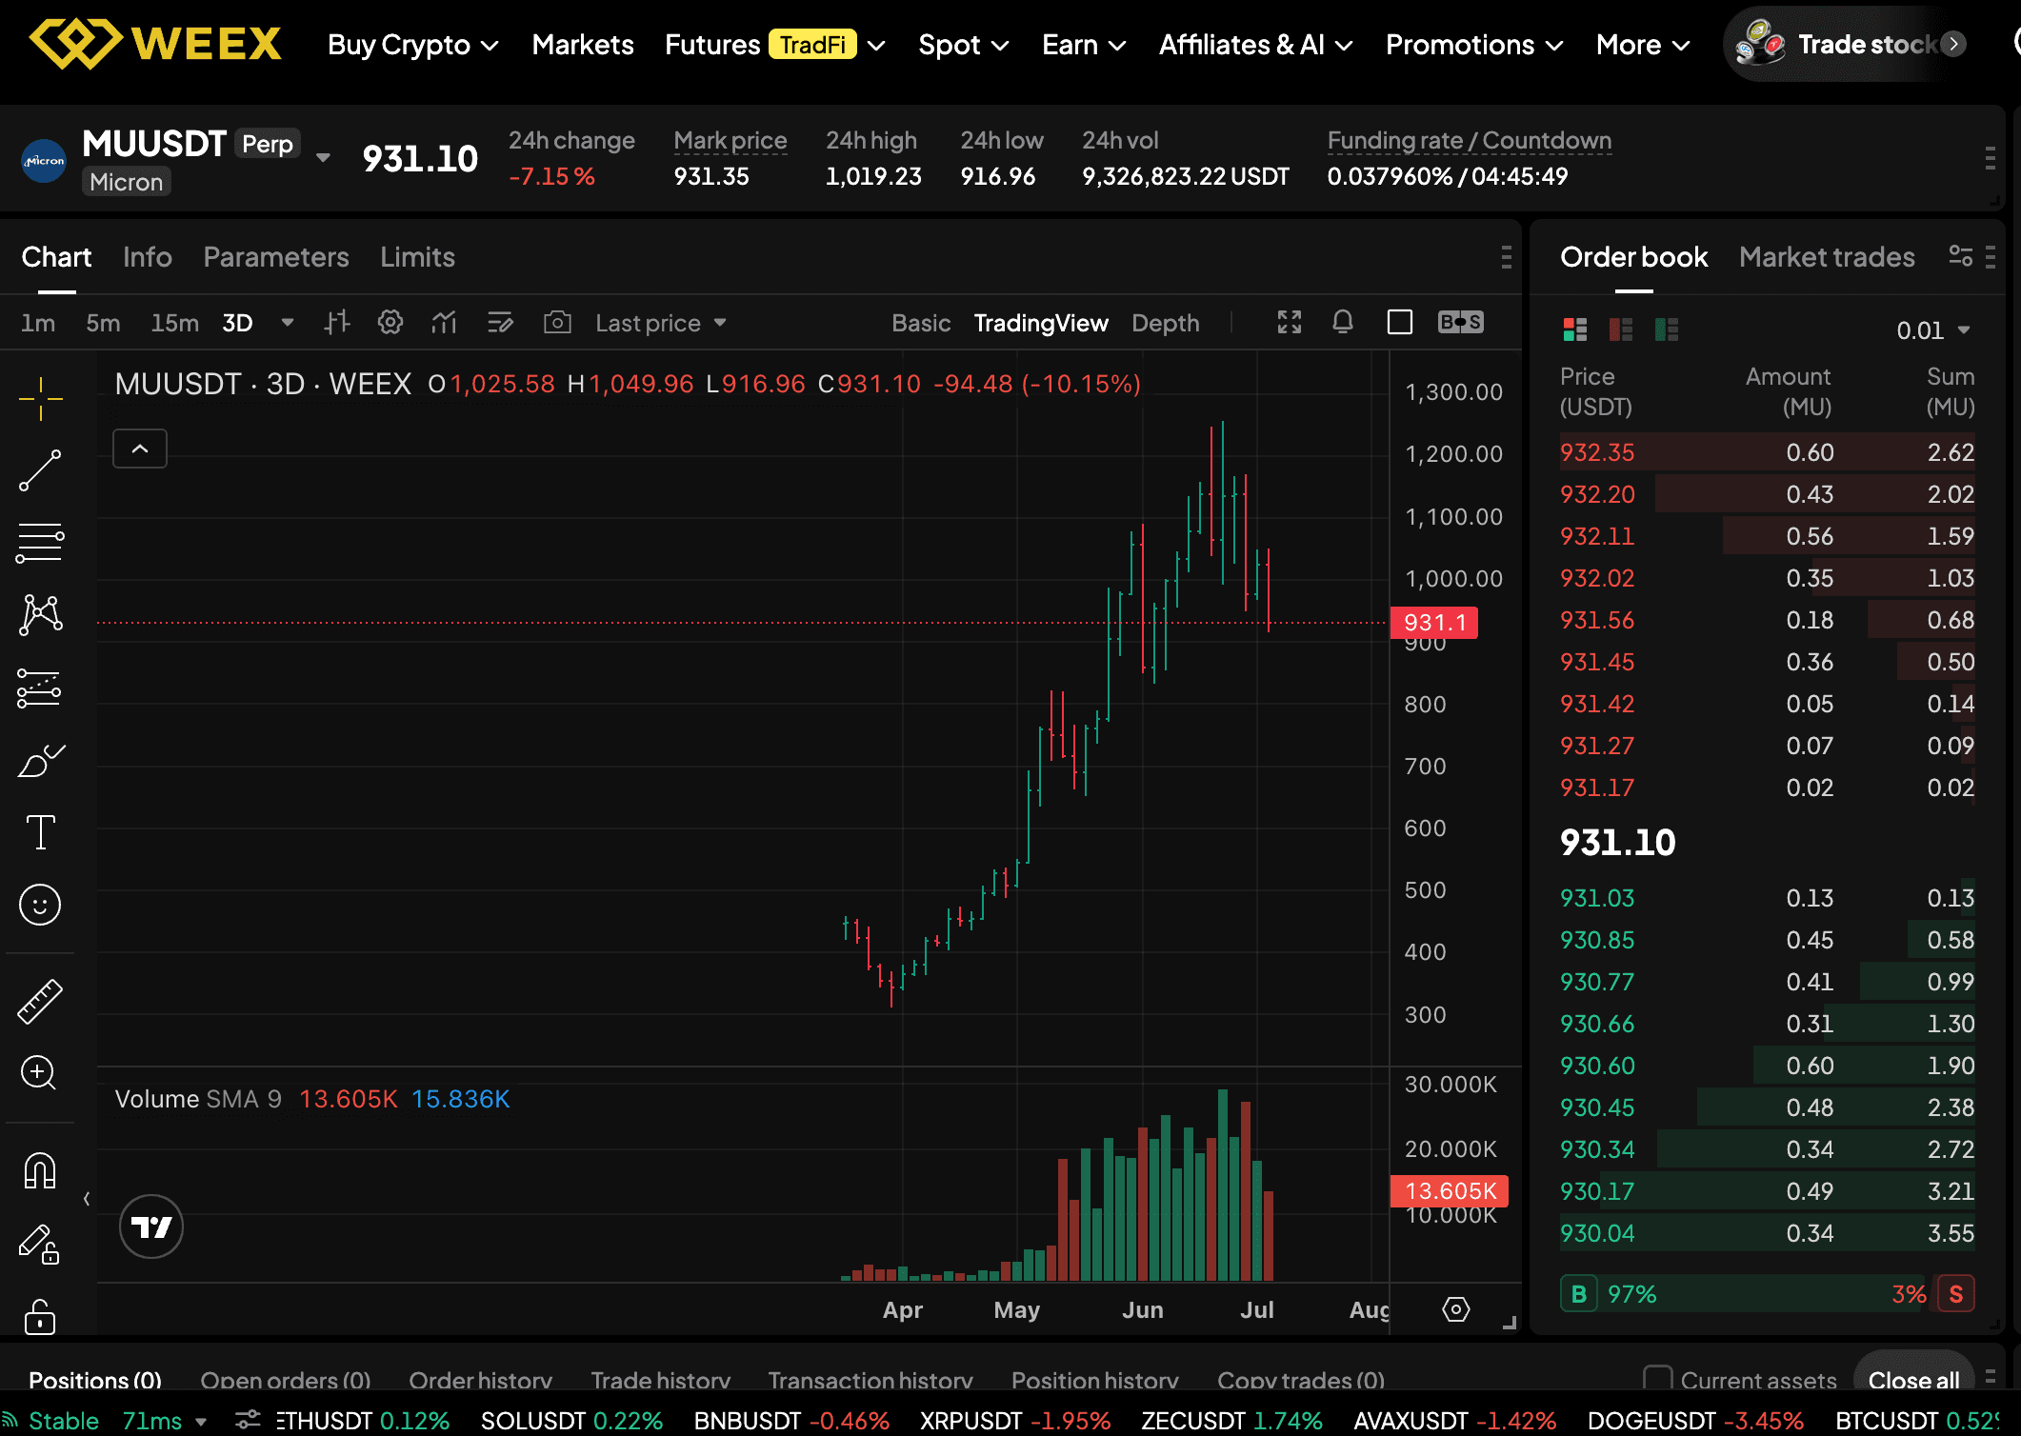2021x1436 pixels.
Task: Click ask price 932.35 in order book
Action: [x=1597, y=452]
